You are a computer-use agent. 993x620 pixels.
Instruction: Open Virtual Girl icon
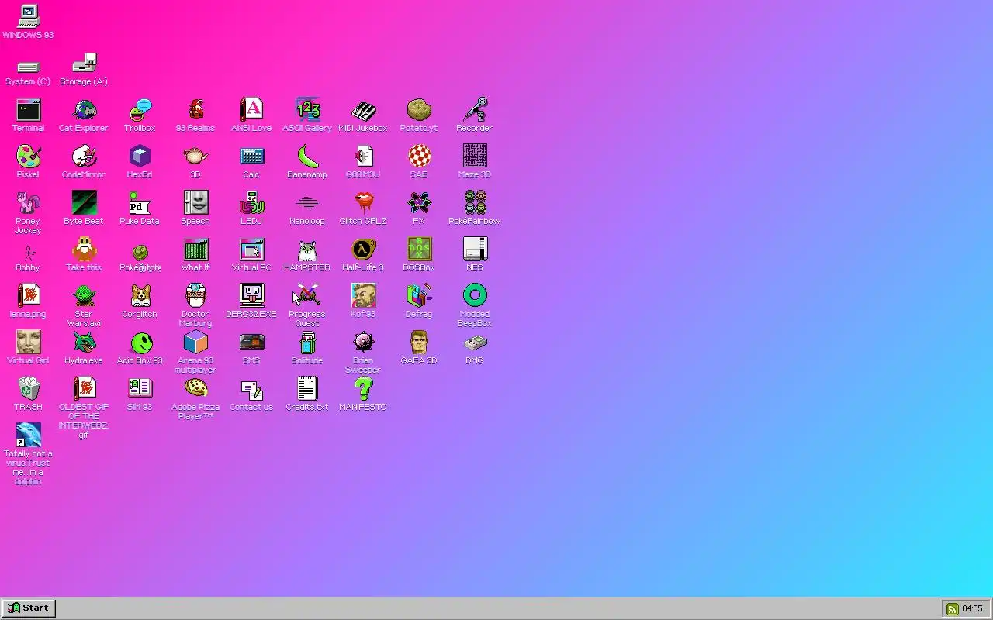coord(28,343)
